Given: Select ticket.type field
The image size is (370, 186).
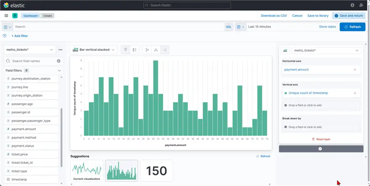Looking at the screenshot, I should (x=31, y=171).
